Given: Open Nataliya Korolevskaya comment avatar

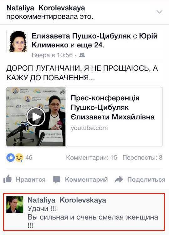Looking at the screenshot, I should tap(15, 205).
